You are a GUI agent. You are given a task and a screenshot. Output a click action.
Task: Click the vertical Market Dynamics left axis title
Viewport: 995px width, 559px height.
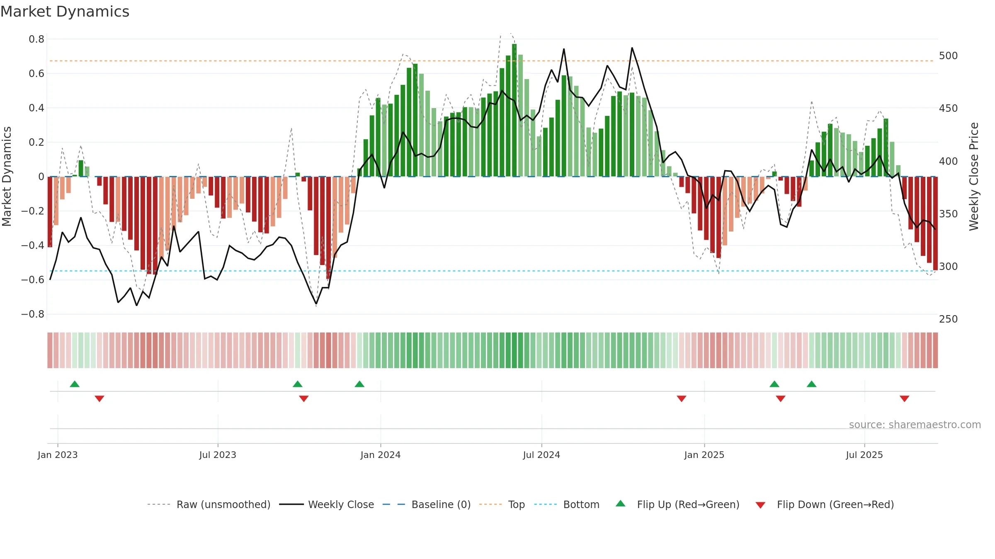(7, 176)
